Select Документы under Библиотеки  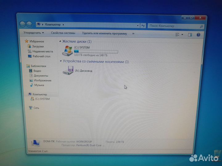[x=41, y=76]
